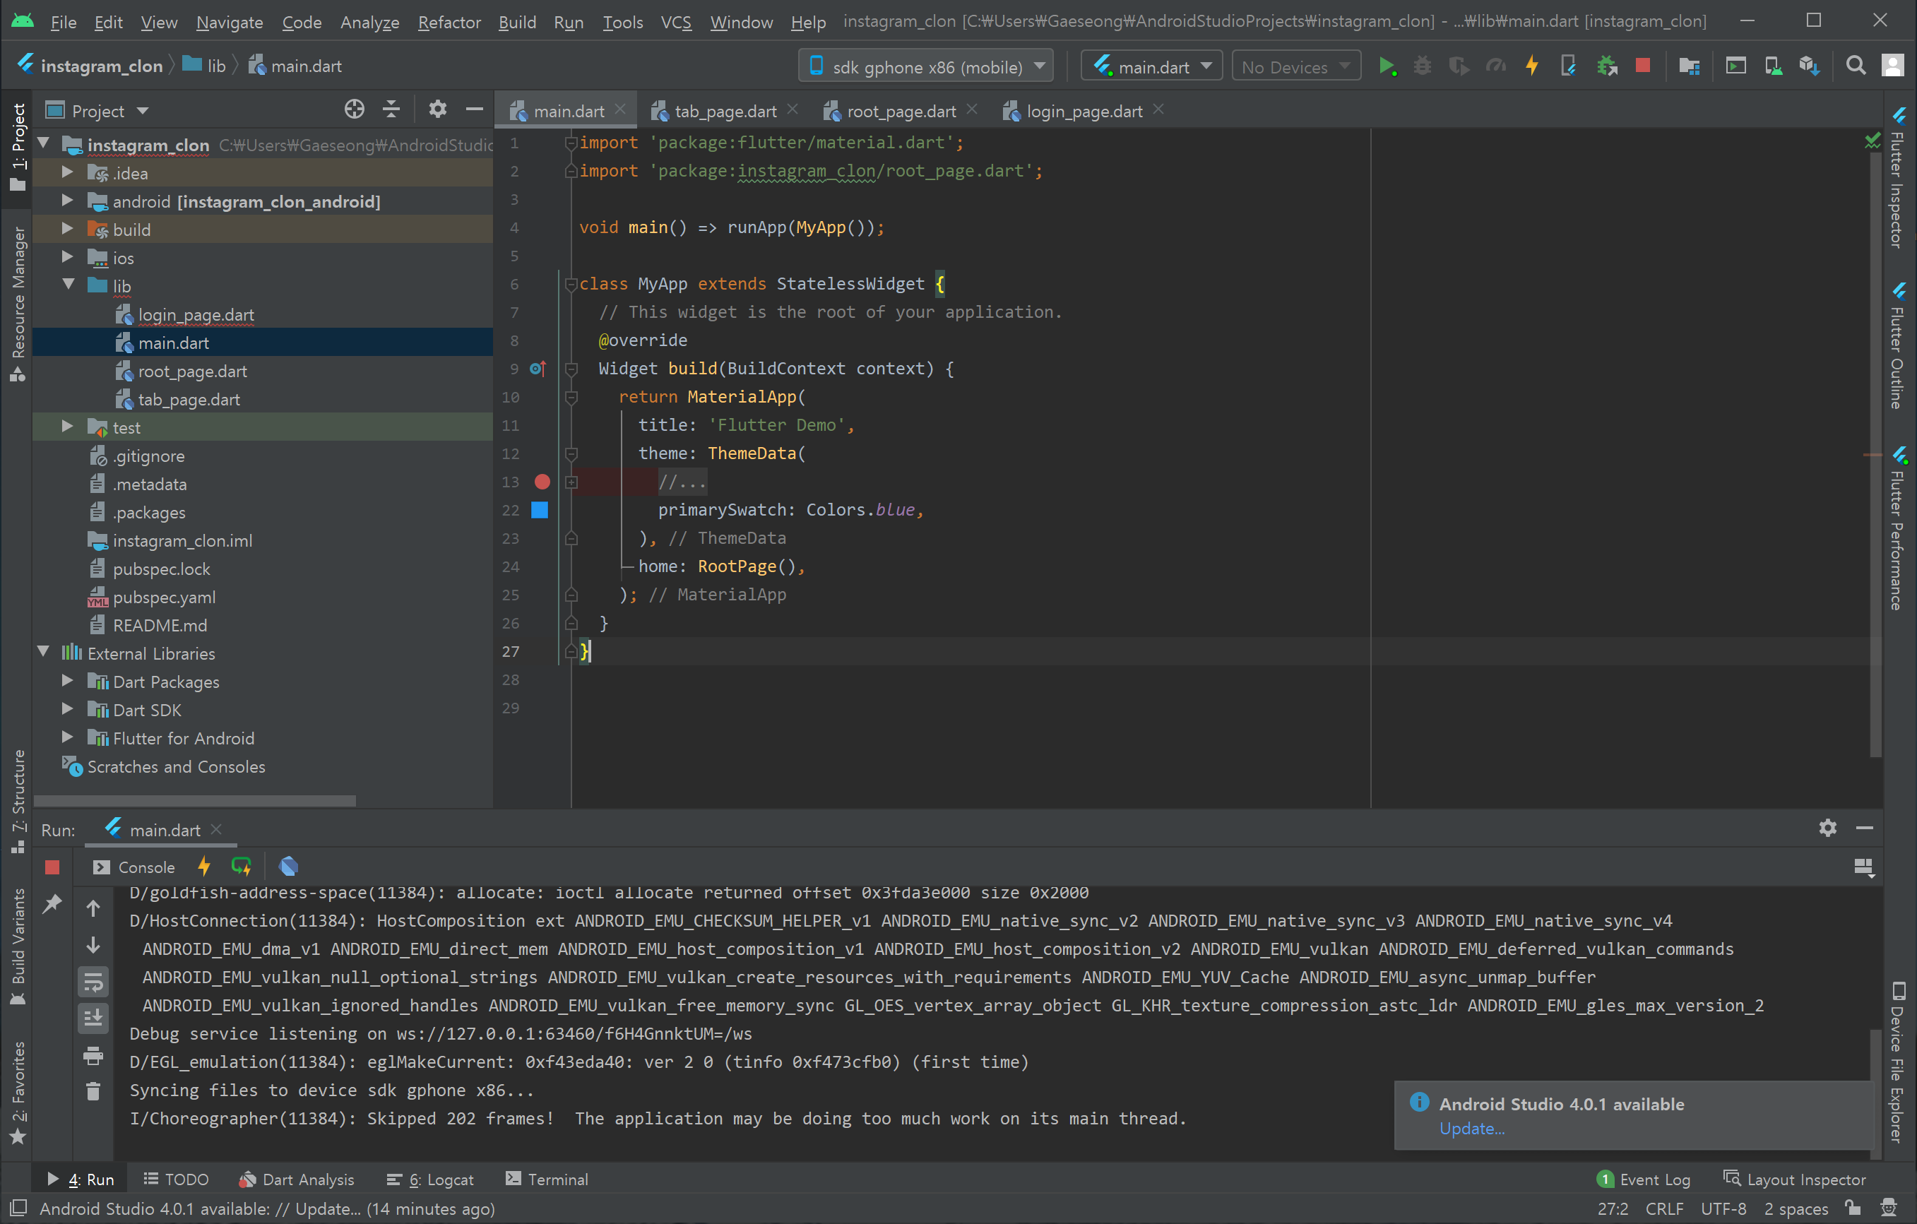The height and width of the screenshot is (1224, 1917).
Task: Click blue color swatch on line 22
Action: tap(540, 510)
